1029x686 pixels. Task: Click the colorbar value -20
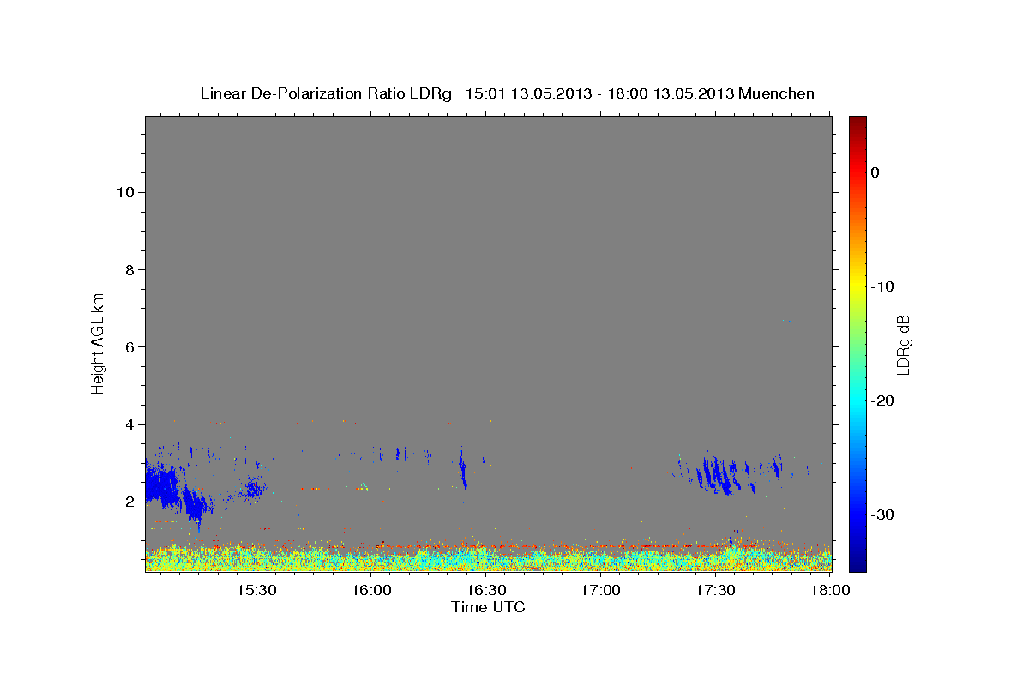(883, 400)
